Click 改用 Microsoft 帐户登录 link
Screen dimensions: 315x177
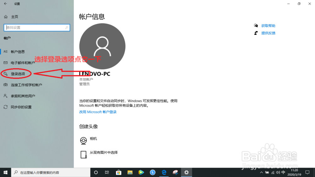(x=98, y=112)
